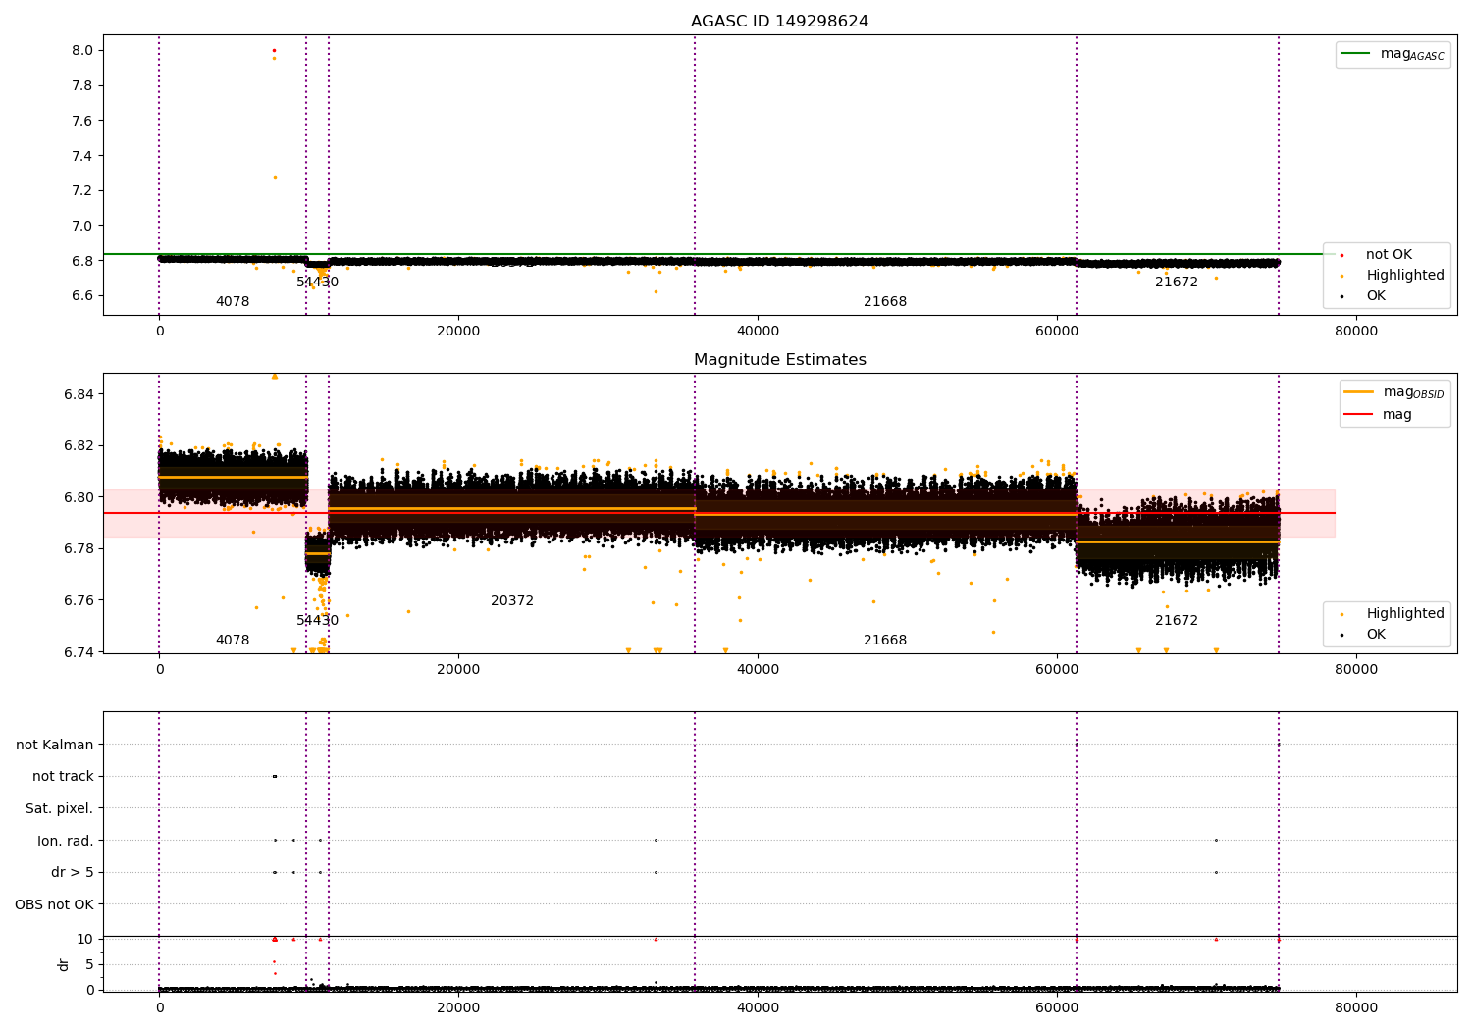Viewport: 1472px width, 1030px height.
Task: Click obsid label 54430 in Magnitude Estimates panel
Action: [317, 621]
